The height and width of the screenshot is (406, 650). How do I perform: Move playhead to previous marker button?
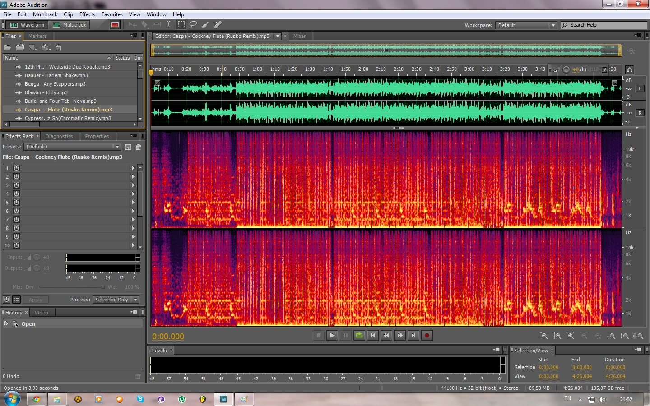[x=373, y=336]
